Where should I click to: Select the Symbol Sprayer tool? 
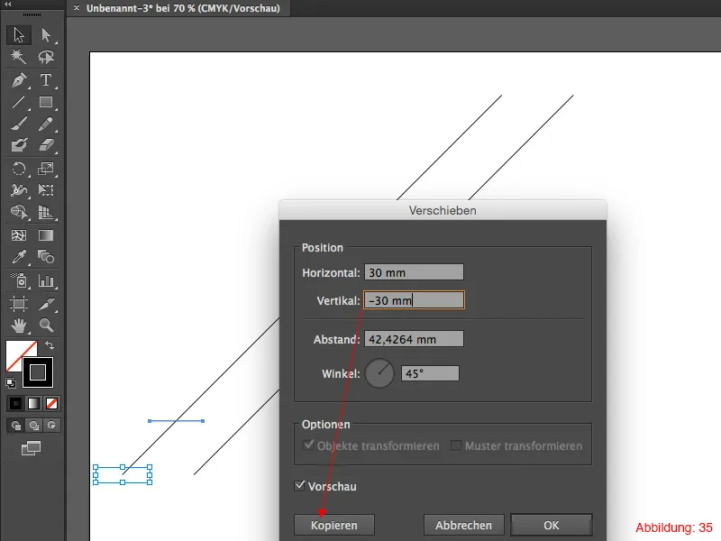(19, 280)
